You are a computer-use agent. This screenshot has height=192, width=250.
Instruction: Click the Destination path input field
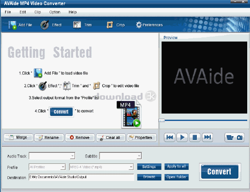[x=81, y=177]
